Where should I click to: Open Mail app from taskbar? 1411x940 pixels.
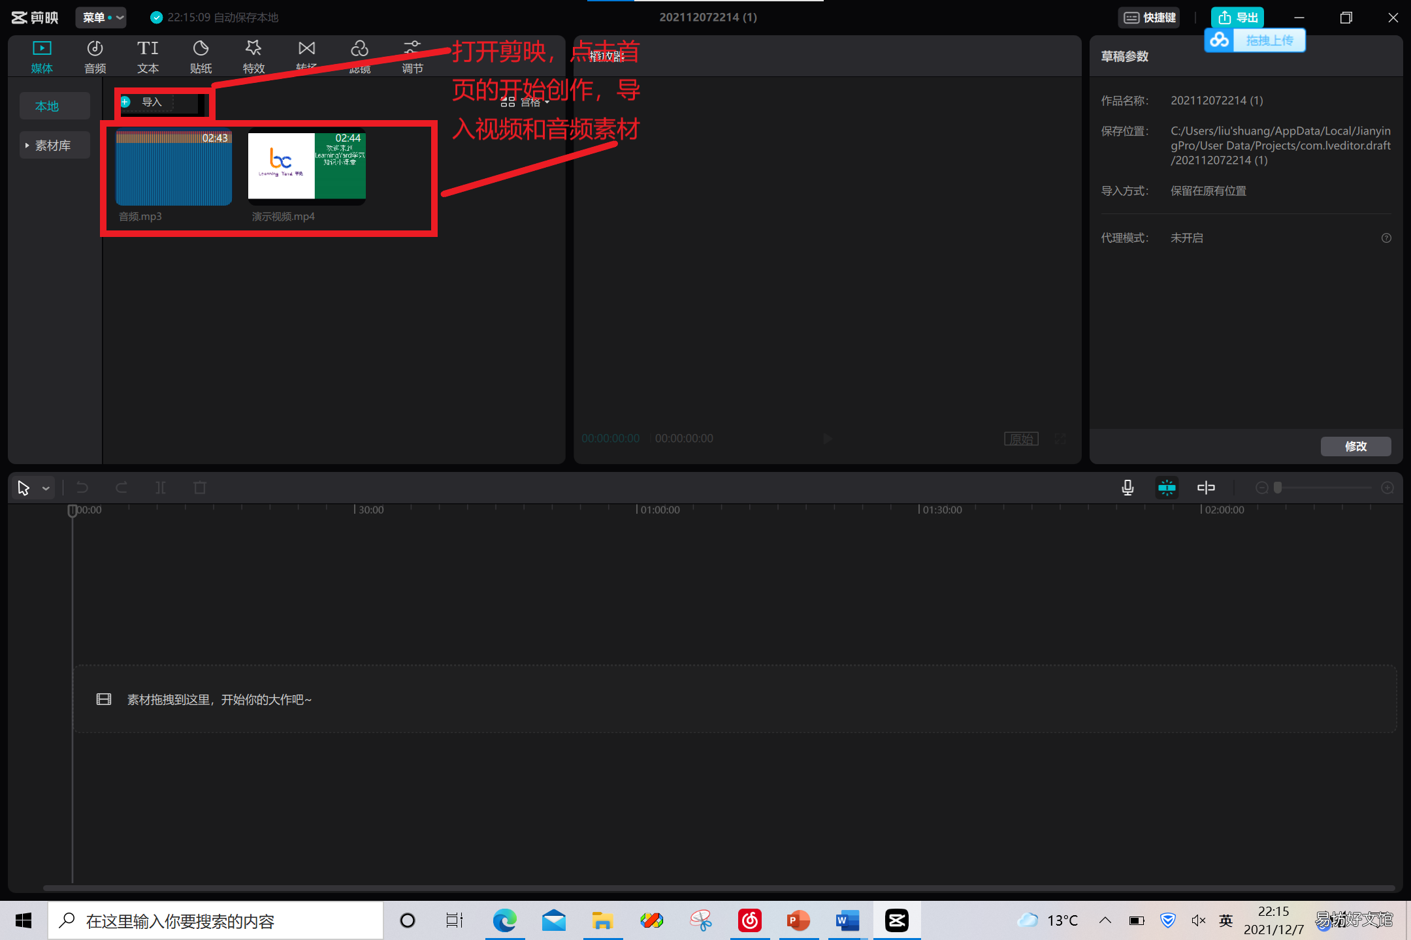click(x=553, y=920)
